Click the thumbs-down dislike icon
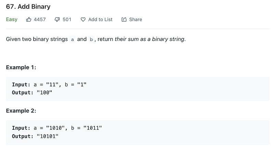Screen dimensions: 274x150 pos(57,20)
